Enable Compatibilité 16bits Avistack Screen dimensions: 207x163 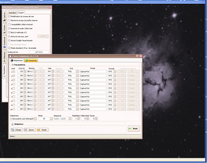click(9, 24)
